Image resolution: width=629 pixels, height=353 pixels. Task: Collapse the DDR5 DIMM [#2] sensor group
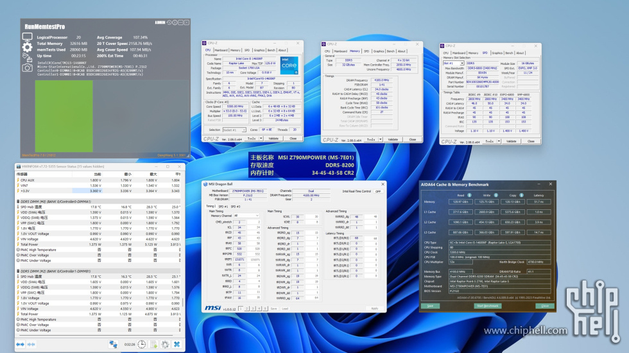click(x=18, y=271)
